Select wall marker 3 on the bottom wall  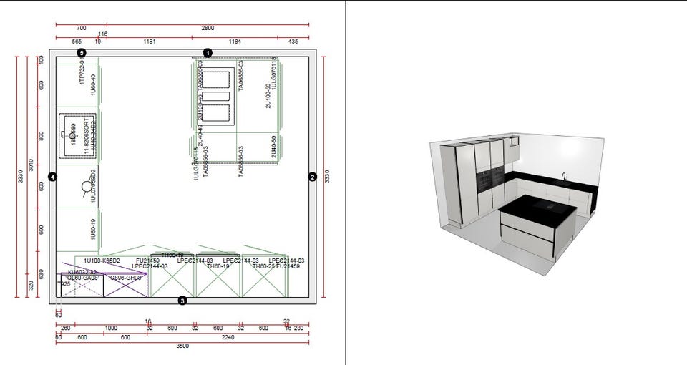coord(182,301)
